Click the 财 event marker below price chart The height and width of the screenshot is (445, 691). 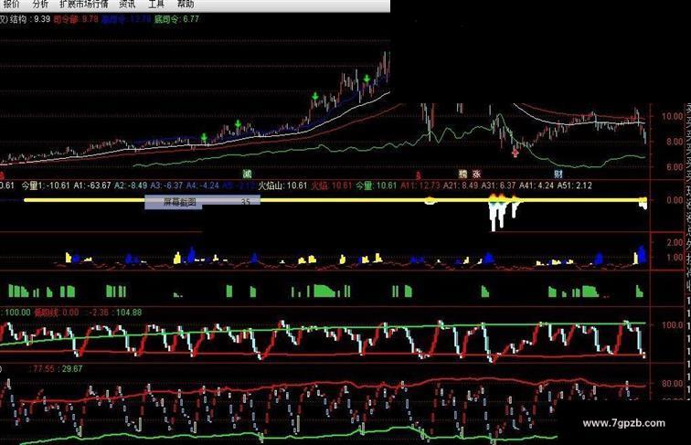[x=558, y=174]
